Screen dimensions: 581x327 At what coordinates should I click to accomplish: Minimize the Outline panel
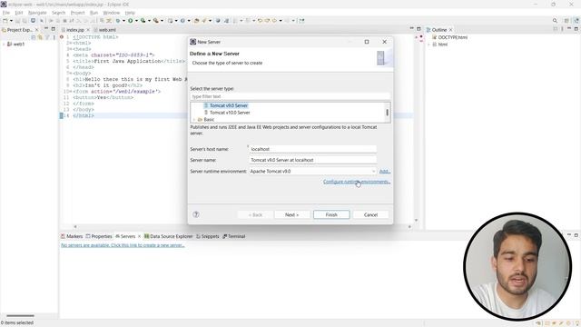point(569,29)
